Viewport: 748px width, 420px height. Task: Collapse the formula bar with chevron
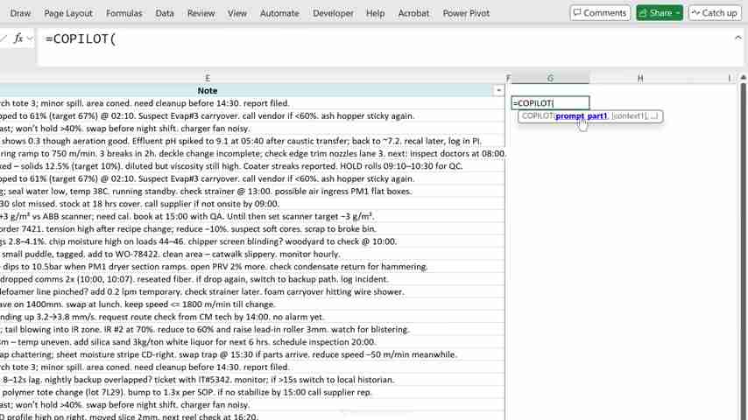(x=737, y=38)
